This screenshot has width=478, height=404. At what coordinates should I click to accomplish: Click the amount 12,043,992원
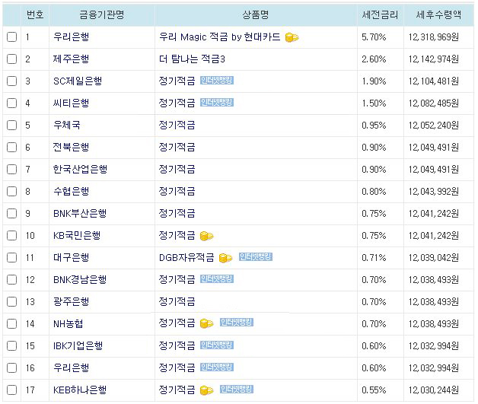pos(434,192)
